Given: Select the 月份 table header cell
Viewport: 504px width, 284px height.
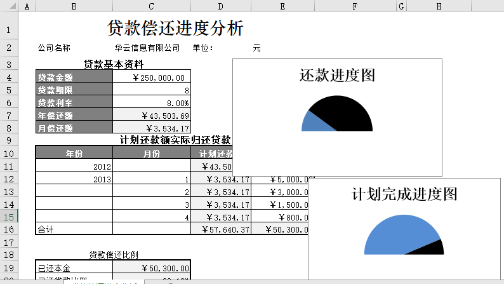Looking at the screenshot, I should [x=151, y=153].
